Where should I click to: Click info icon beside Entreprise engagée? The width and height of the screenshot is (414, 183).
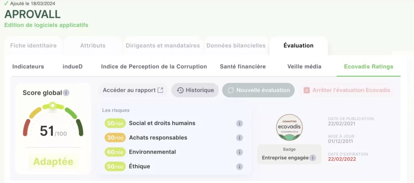(313, 158)
